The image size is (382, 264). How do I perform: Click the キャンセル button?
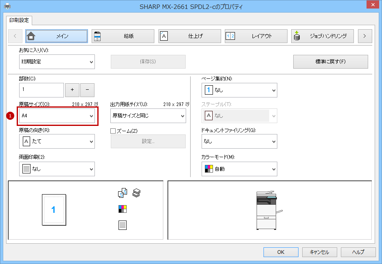click(x=319, y=252)
